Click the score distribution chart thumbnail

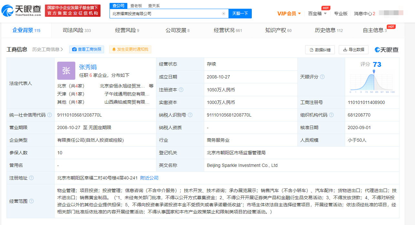tap(372, 82)
